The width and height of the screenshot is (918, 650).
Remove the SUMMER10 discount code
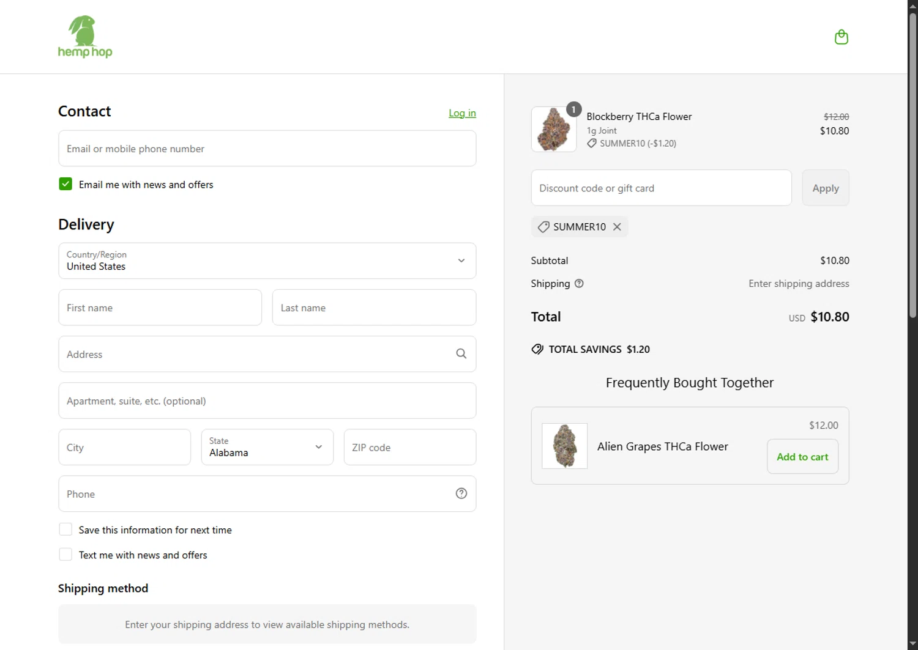pos(617,227)
